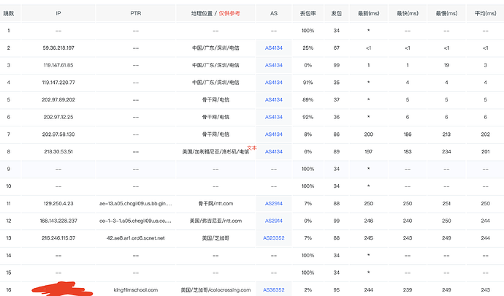Select the IP cell 119.147.220.77
504x296 pixels.
click(58, 83)
